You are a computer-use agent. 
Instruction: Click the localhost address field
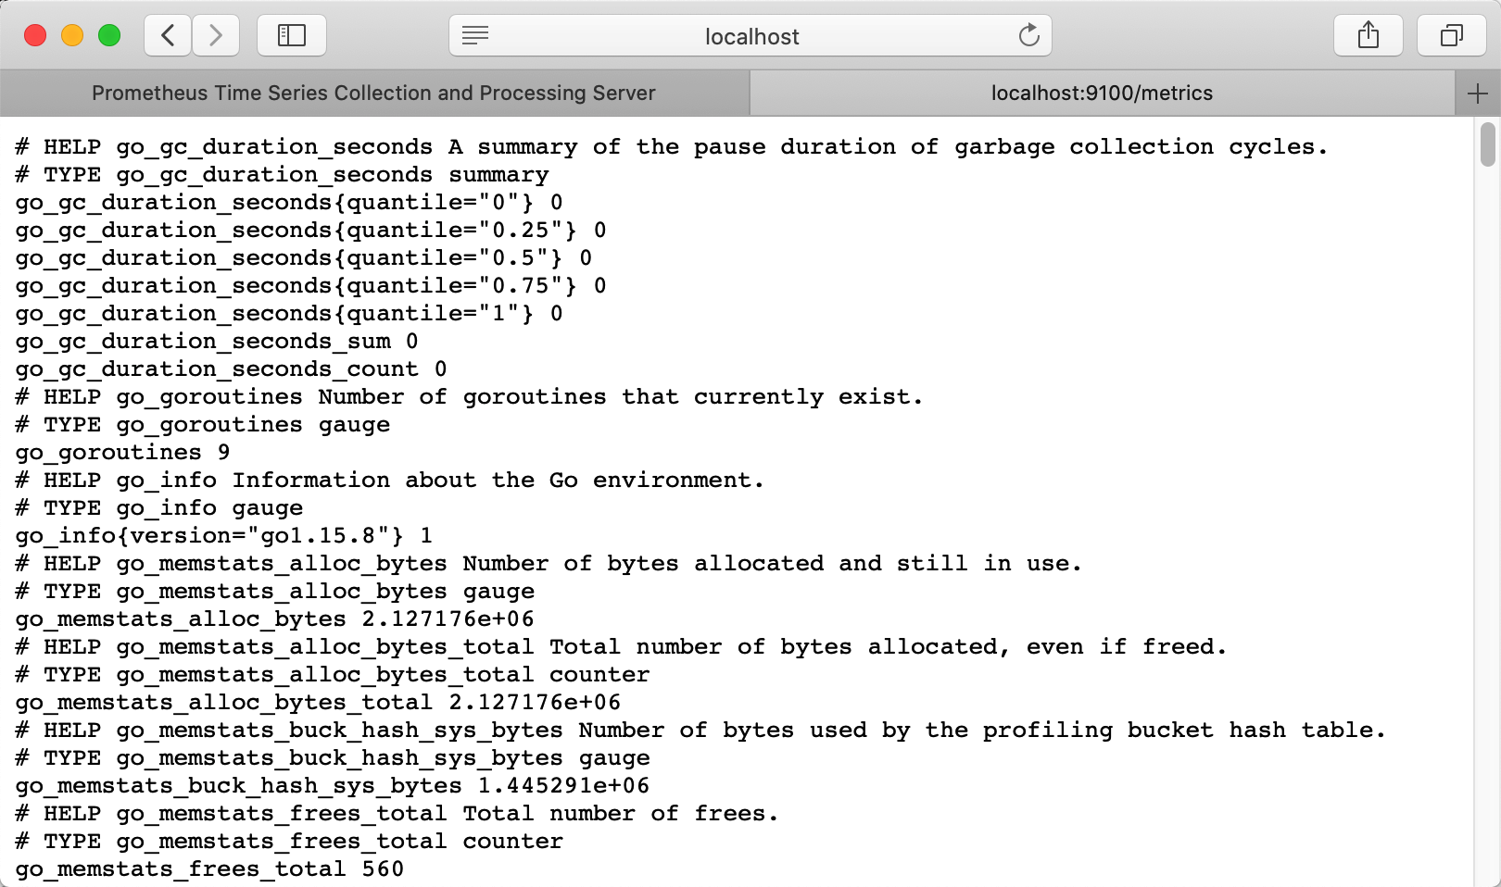pyautogui.click(x=750, y=36)
